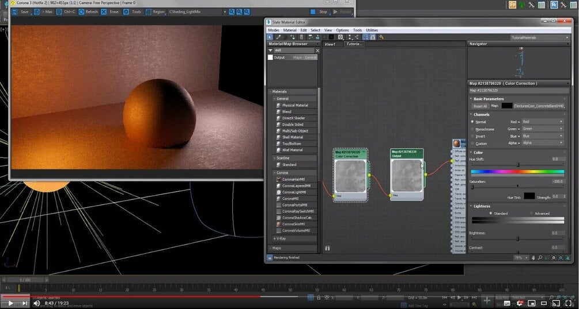
Task: Click the Reset All button
Action: pos(480,106)
